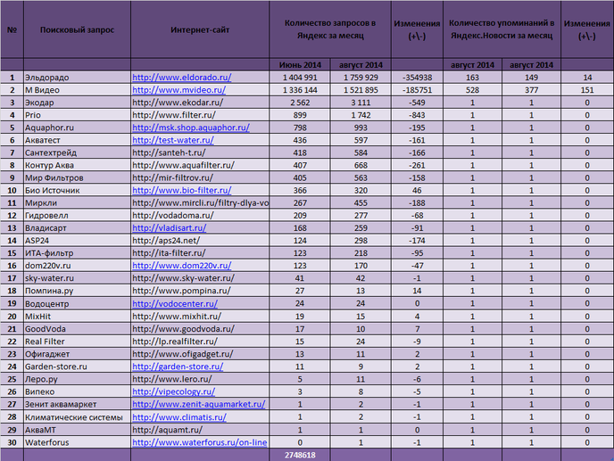Select the 'http://www.ekodar.ru/' cell
Viewport: 614px width, 461px height.
pyautogui.click(x=200, y=103)
